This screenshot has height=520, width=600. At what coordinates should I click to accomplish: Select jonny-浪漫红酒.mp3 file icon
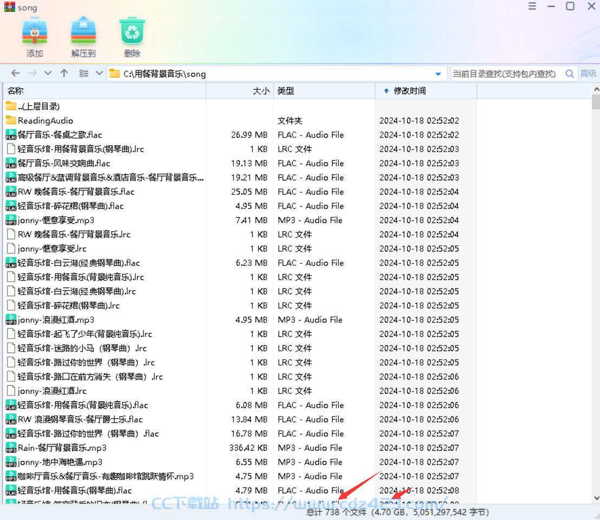click(11, 320)
